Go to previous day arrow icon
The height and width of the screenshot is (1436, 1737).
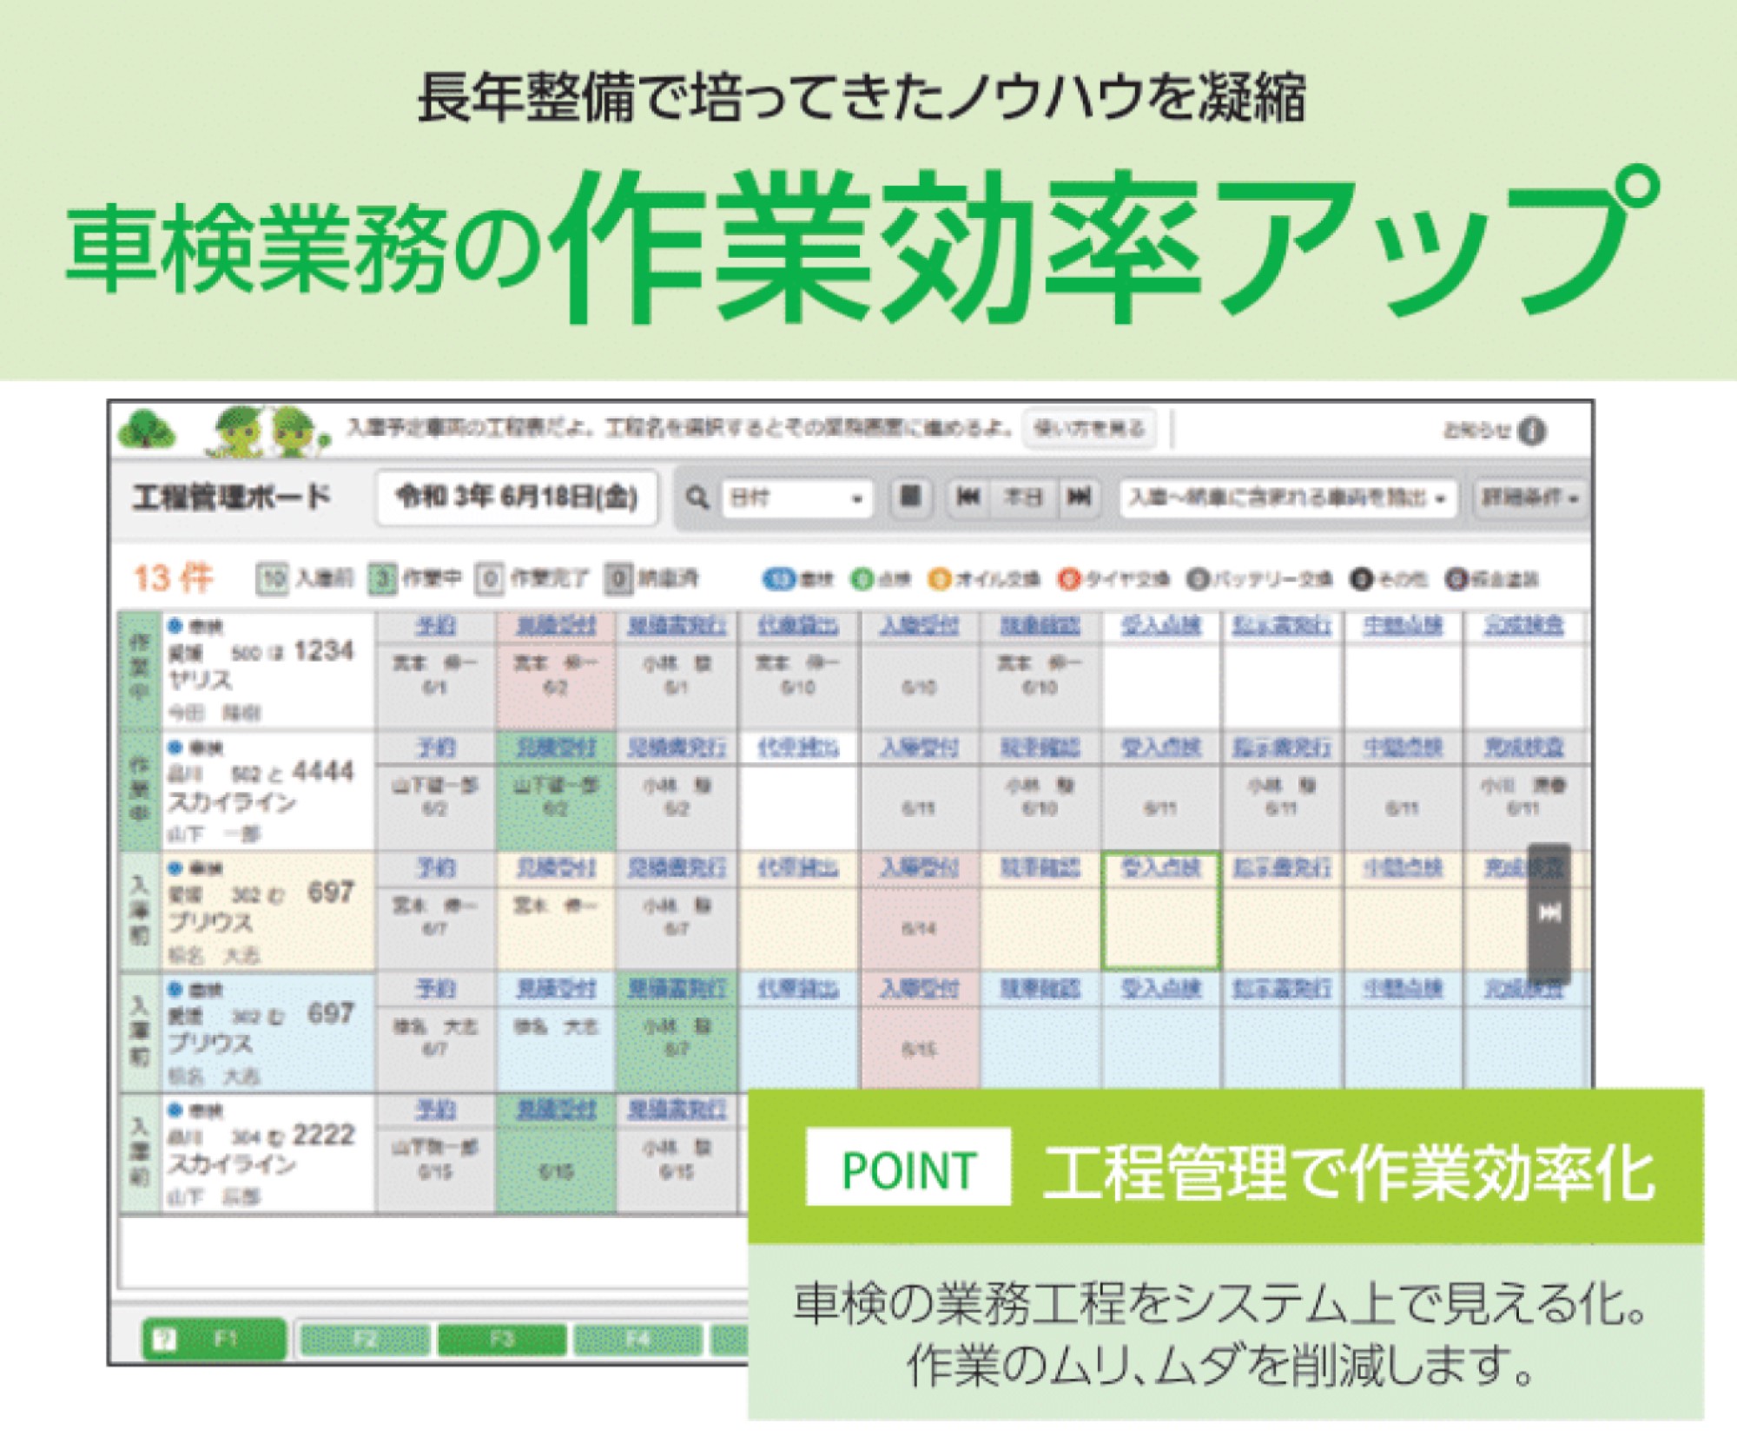pos(968,497)
